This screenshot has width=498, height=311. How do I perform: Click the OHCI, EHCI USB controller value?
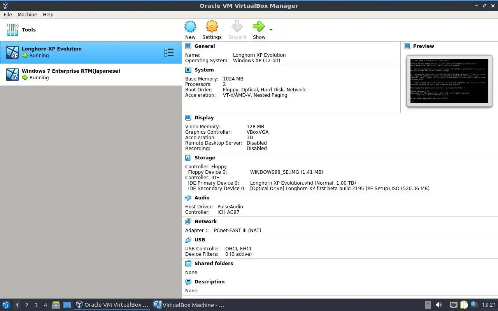pos(238,248)
